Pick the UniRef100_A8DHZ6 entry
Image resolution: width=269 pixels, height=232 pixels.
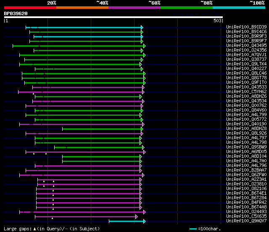pos(246,96)
